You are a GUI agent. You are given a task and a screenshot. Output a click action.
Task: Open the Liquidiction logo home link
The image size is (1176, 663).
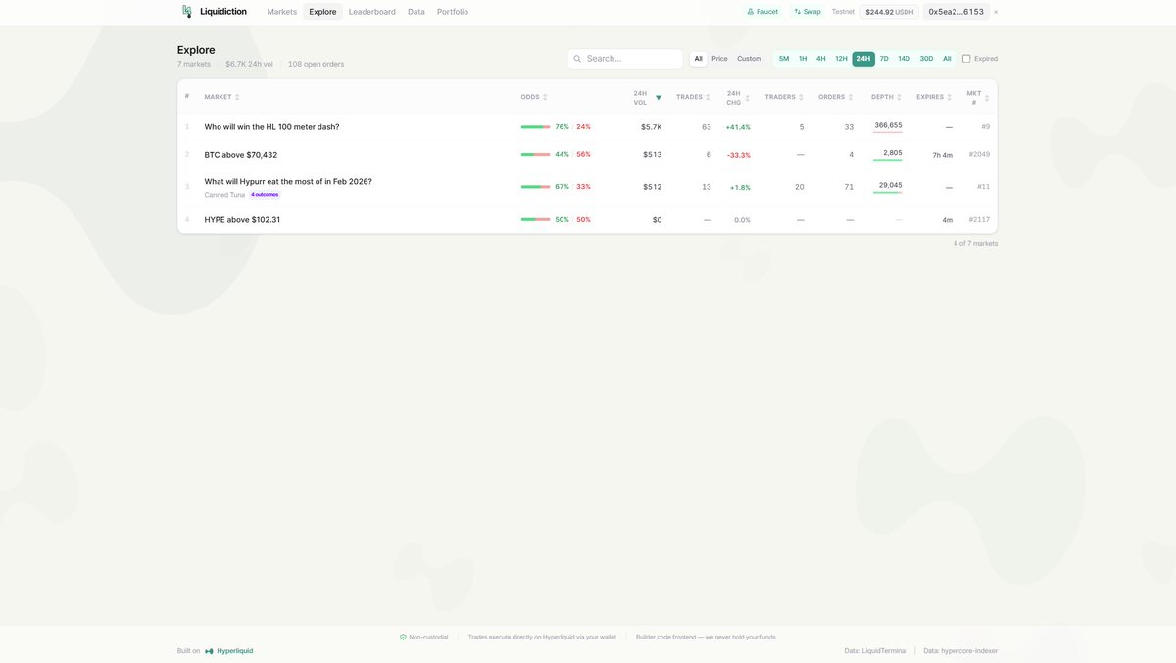pos(214,12)
